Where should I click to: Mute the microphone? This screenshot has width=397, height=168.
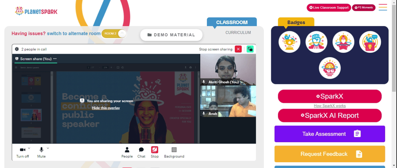(41, 153)
